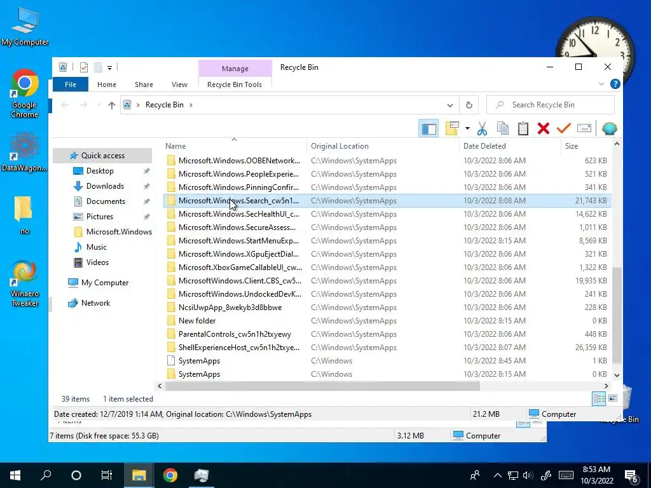Sort by Date Deleted column header

(510, 146)
